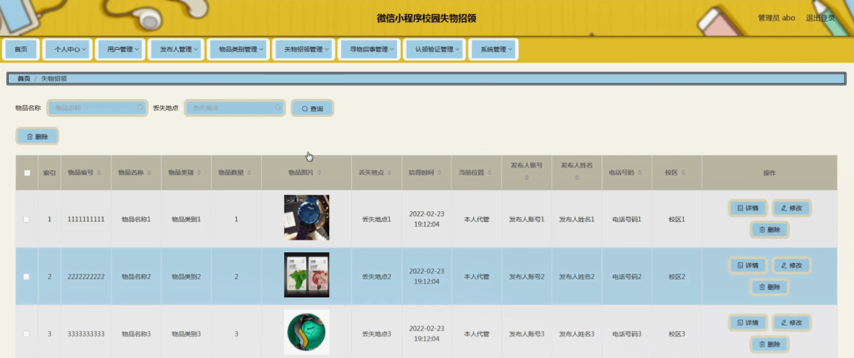Screen dimensions: 854x358
Task: Expand the 系统管理 menu
Action: pos(493,50)
